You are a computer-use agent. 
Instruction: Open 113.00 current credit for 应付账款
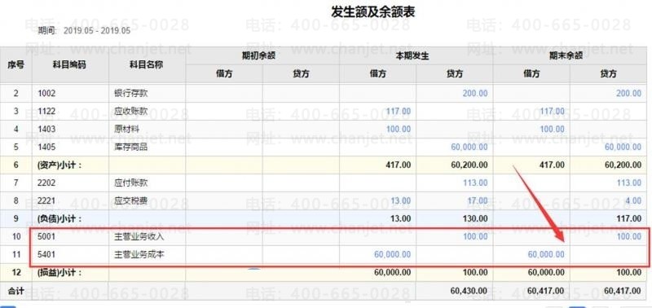[475, 183]
